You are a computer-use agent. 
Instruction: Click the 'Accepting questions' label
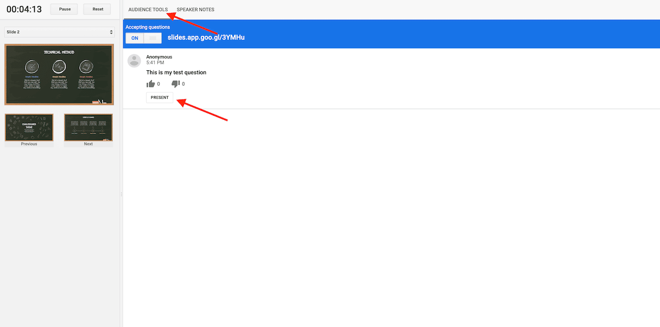pyautogui.click(x=147, y=27)
